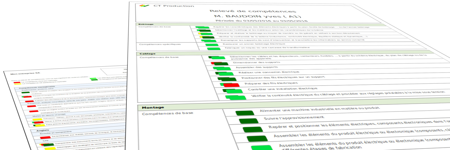Click "Restaurer un ancien bobinage électrique"
This screenshot has width=450, height=150.
254,44
